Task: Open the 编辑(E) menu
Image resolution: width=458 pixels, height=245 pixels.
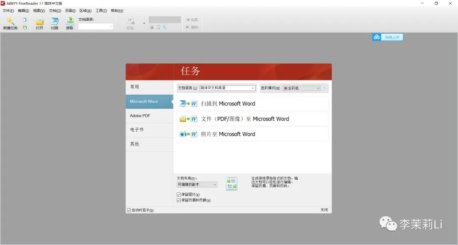Action: 23,11
